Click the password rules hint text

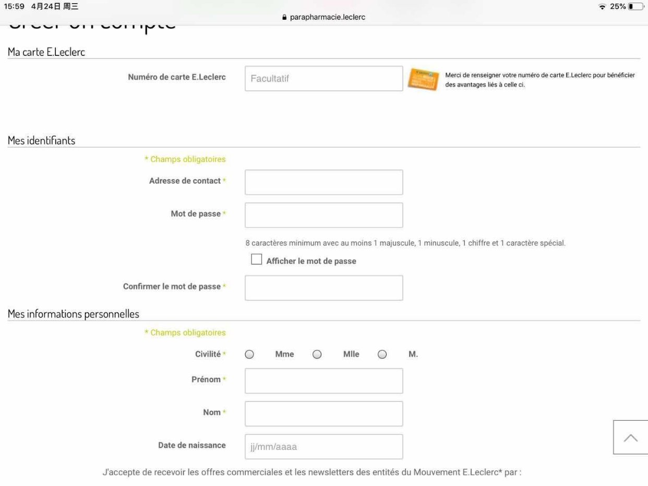click(x=405, y=243)
